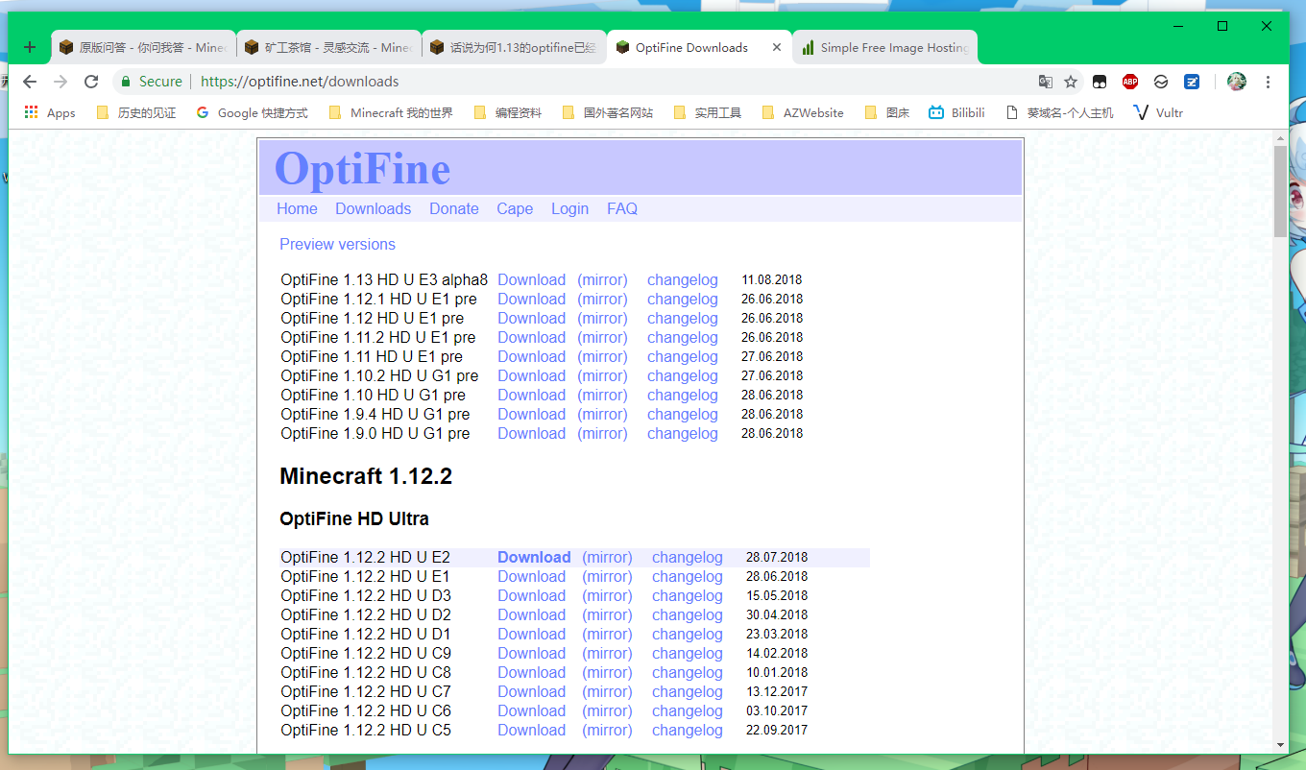Open mirror for OptiFine 1.12.2 HD U C7
The image size is (1306, 770).
607,692
